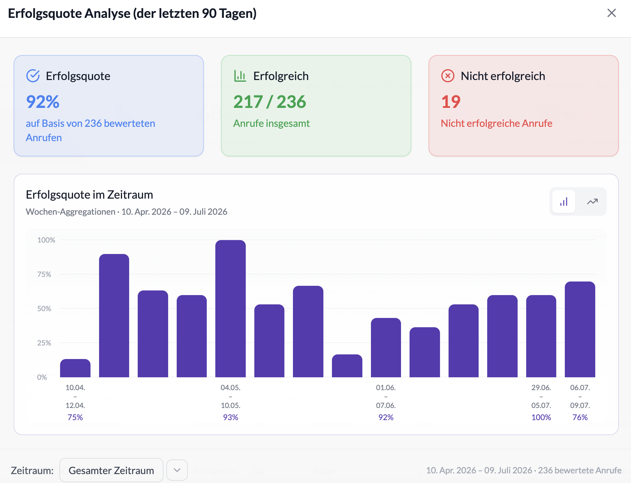The height and width of the screenshot is (483, 631).
Task: Open the Gesamter Zeitraum dropdown
Action: (x=111, y=470)
